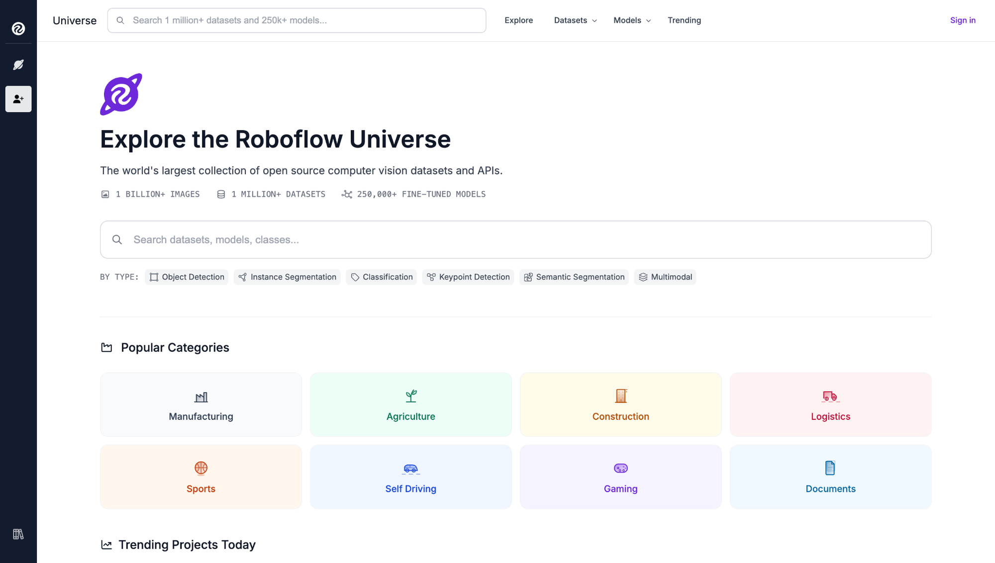Viewport: 995px width, 563px height.
Task: Click the Sign in link
Action: pyautogui.click(x=963, y=20)
